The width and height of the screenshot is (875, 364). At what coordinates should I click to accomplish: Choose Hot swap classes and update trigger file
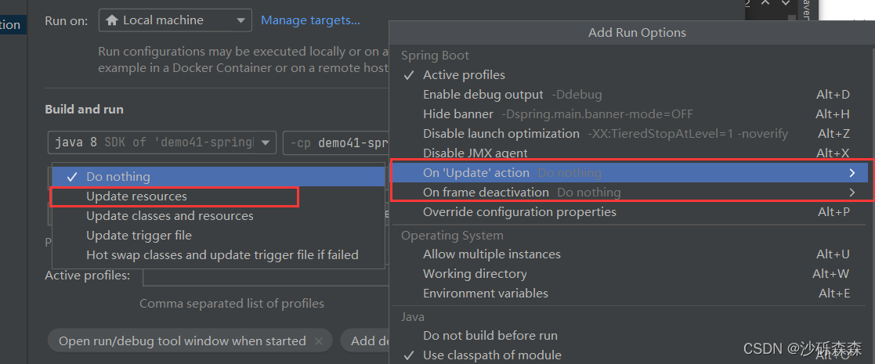coord(219,254)
